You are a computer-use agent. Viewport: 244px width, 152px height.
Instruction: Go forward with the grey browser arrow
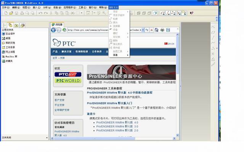[x=59, y=30]
